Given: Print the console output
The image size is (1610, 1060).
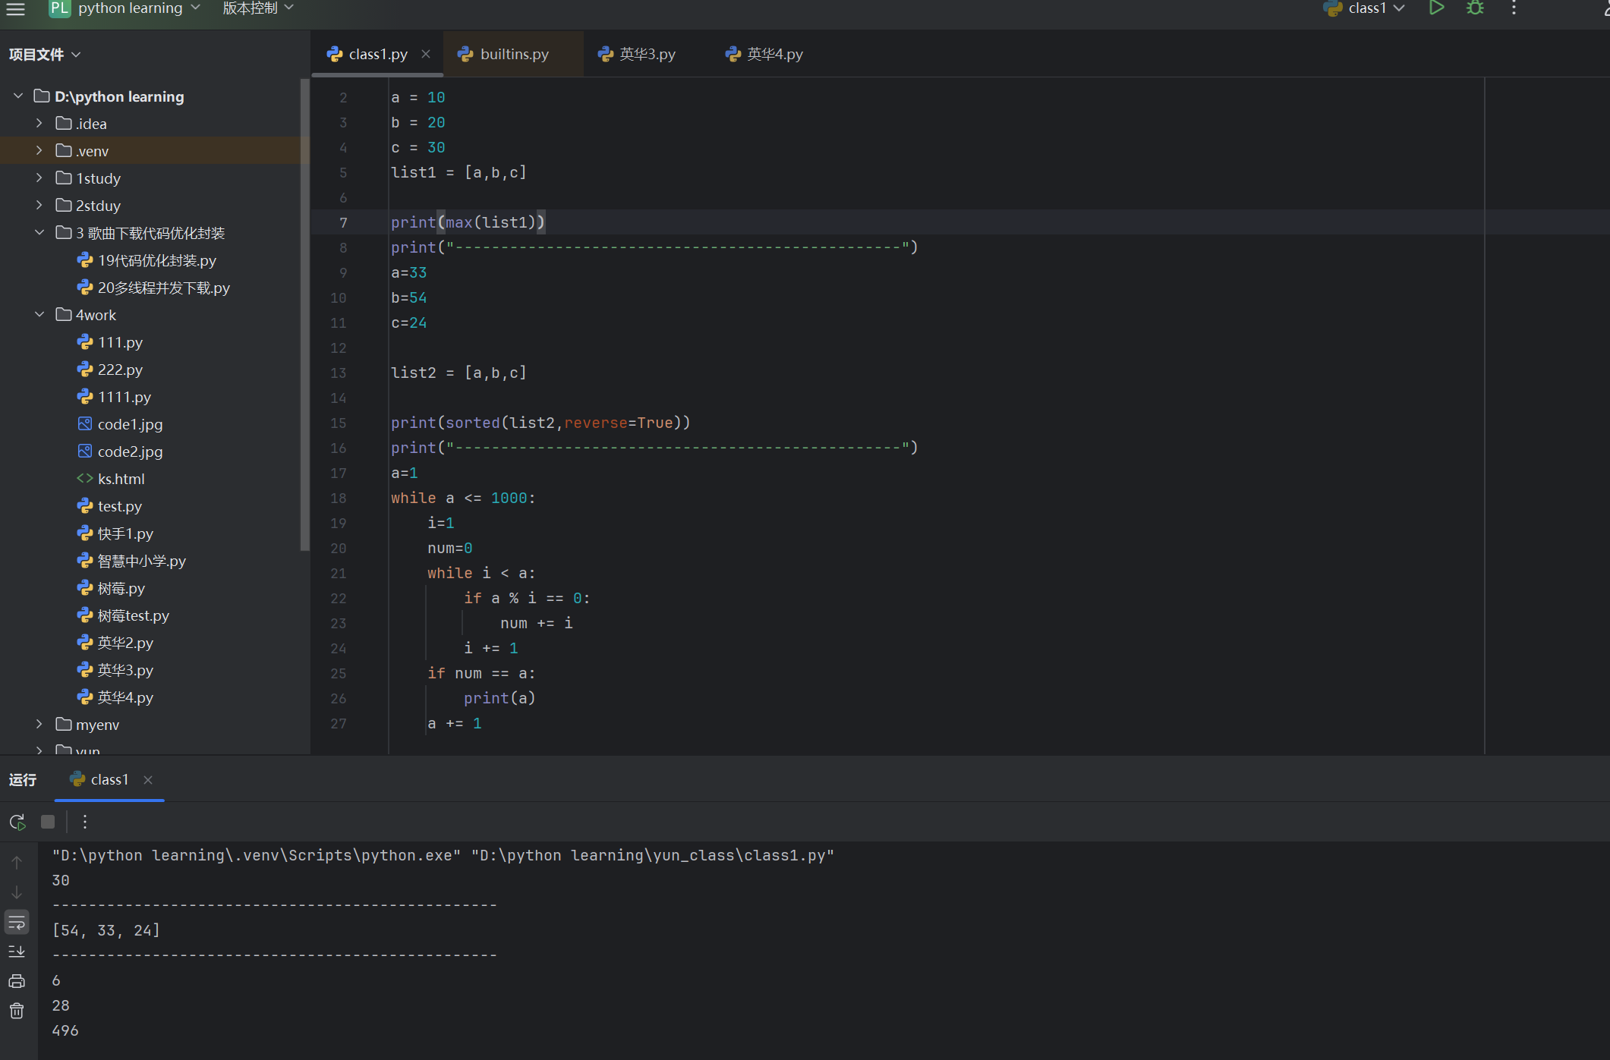Looking at the screenshot, I should (x=17, y=981).
